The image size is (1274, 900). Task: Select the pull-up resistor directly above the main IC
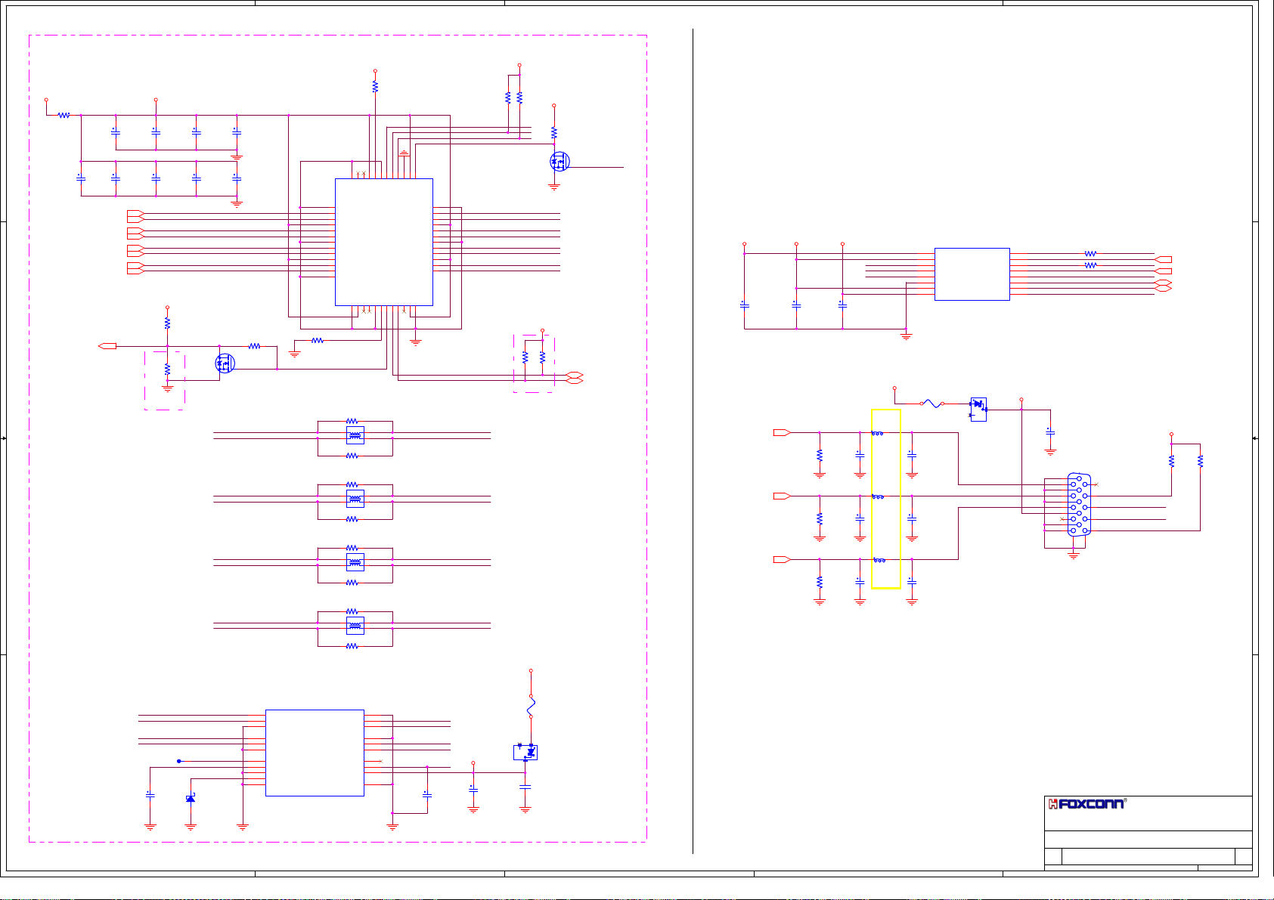(375, 87)
